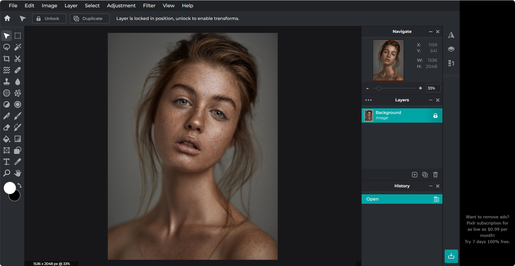Select the Paint Bucket fill tool
Viewport: 515px width, 266px height.
(x=6, y=139)
